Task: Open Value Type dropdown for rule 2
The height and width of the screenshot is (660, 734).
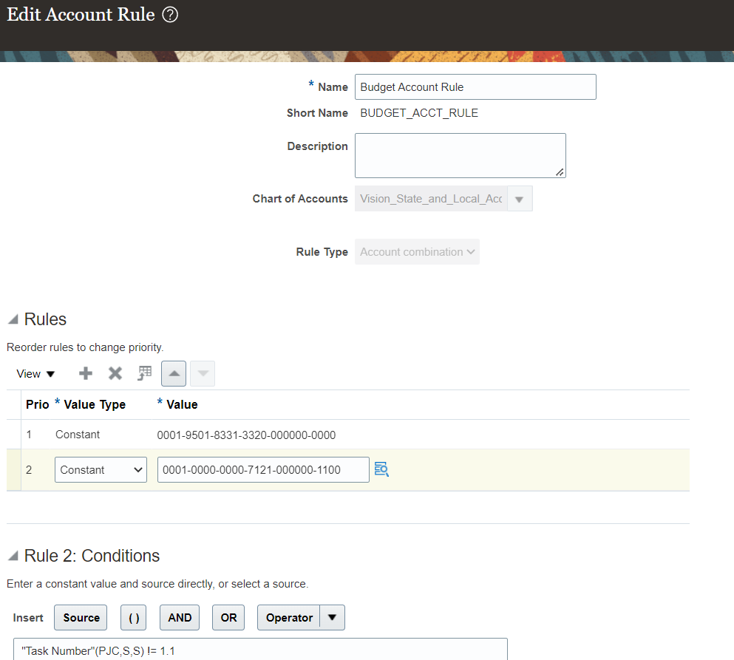Action: tap(101, 469)
